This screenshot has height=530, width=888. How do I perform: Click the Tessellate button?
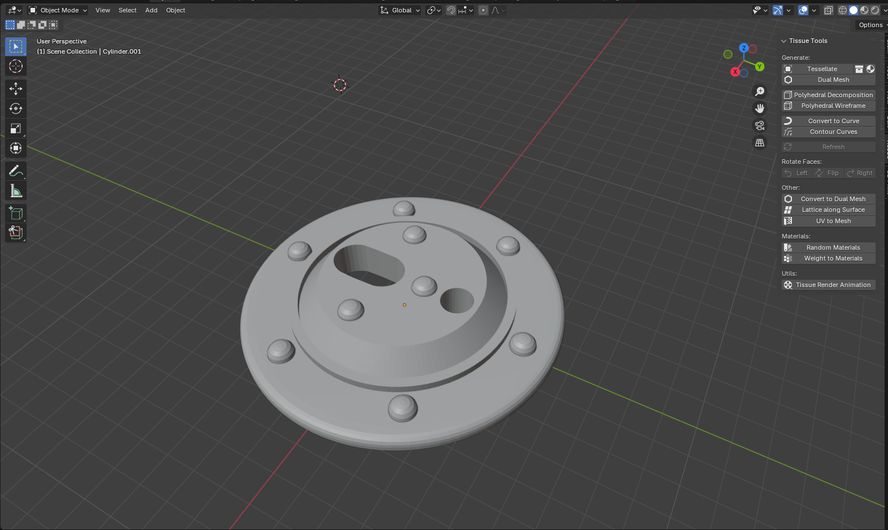(x=822, y=69)
